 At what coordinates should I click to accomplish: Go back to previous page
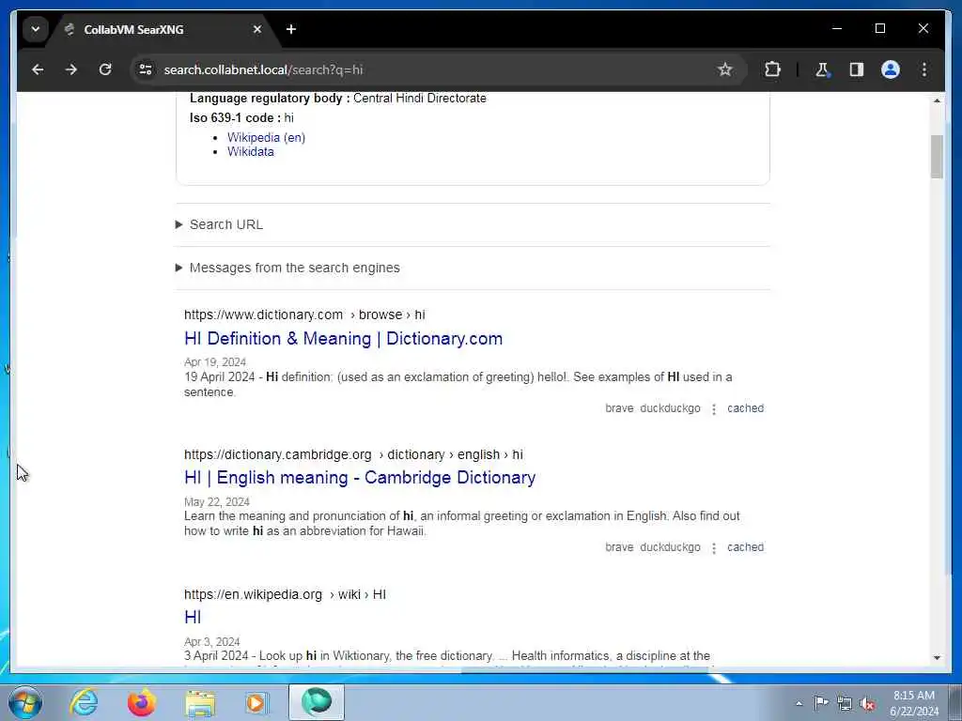coord(38,69)
